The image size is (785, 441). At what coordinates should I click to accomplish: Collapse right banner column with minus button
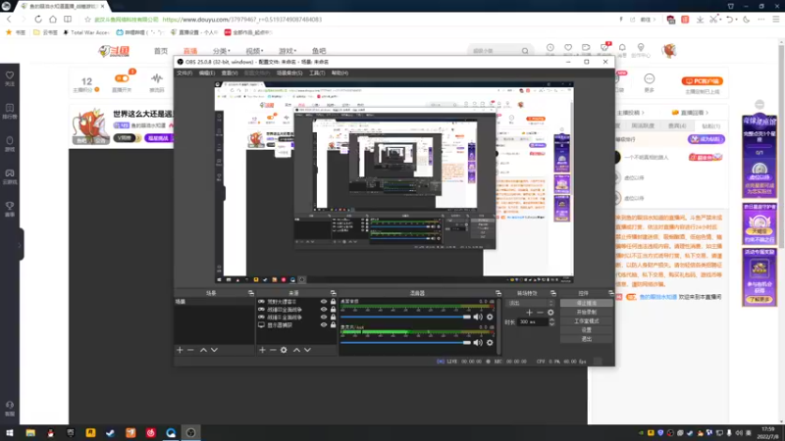point(759,105)
